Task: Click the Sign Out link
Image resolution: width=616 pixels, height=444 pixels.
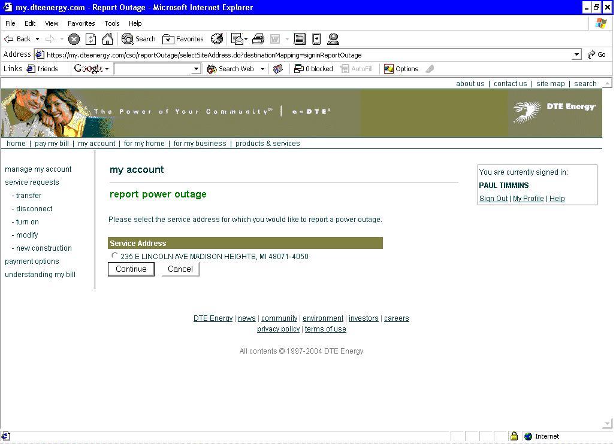Action: (493, 199)
